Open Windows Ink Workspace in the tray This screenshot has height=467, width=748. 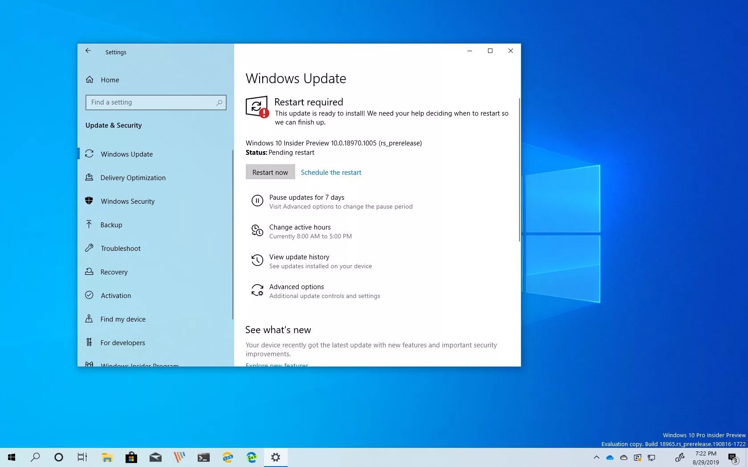pyautogui.click(x=679, y=457)
